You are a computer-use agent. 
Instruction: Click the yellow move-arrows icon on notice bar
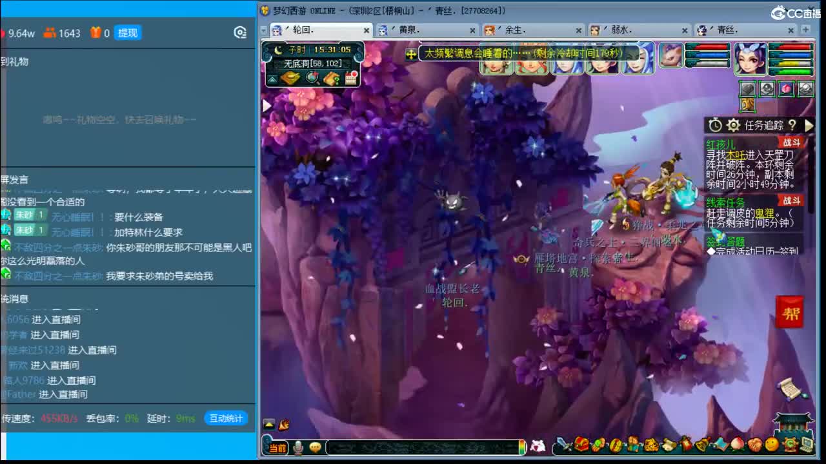point(411,55)
